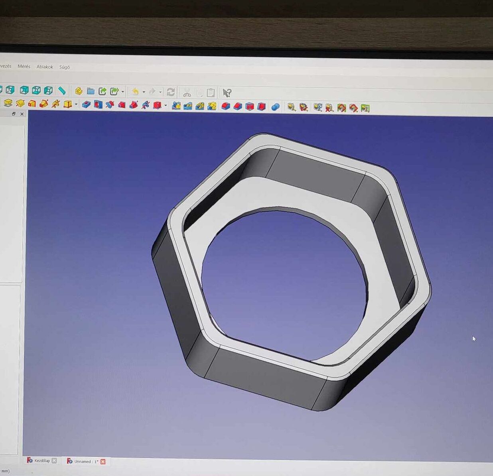Select the Chamfer tool
This screenshot has width=493, height=476.
[x=238, y=106]
